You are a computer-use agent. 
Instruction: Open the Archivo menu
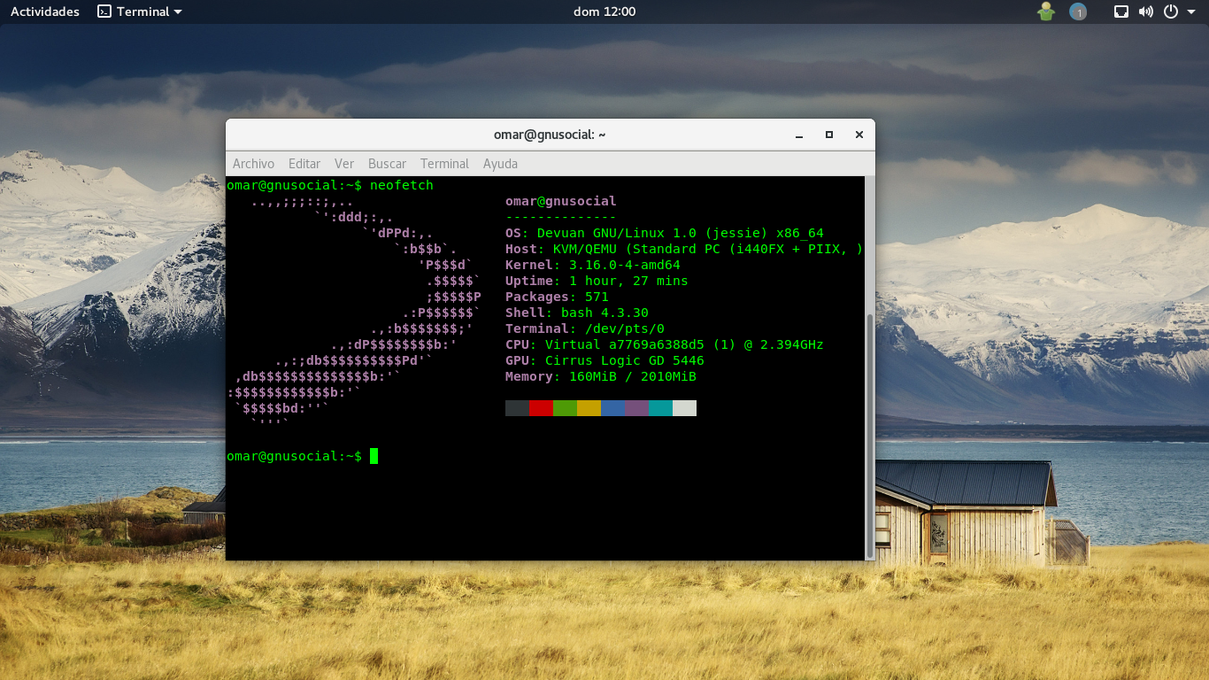[253, 164]
